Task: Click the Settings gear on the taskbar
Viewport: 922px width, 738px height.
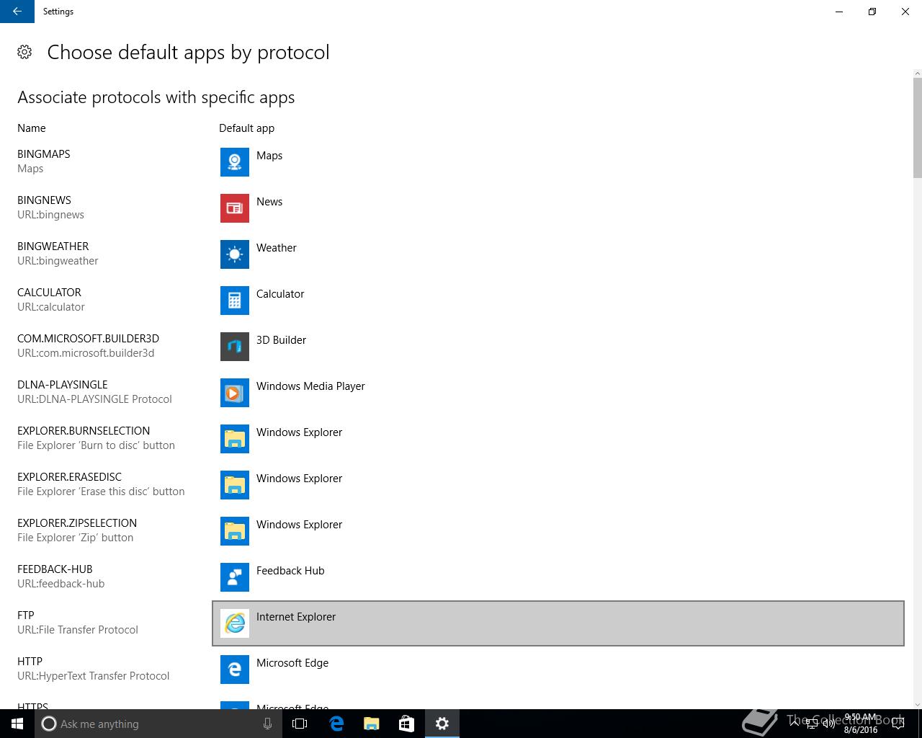Action: 442,724
